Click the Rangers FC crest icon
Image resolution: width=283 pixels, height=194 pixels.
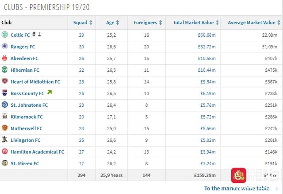point(5,46)
